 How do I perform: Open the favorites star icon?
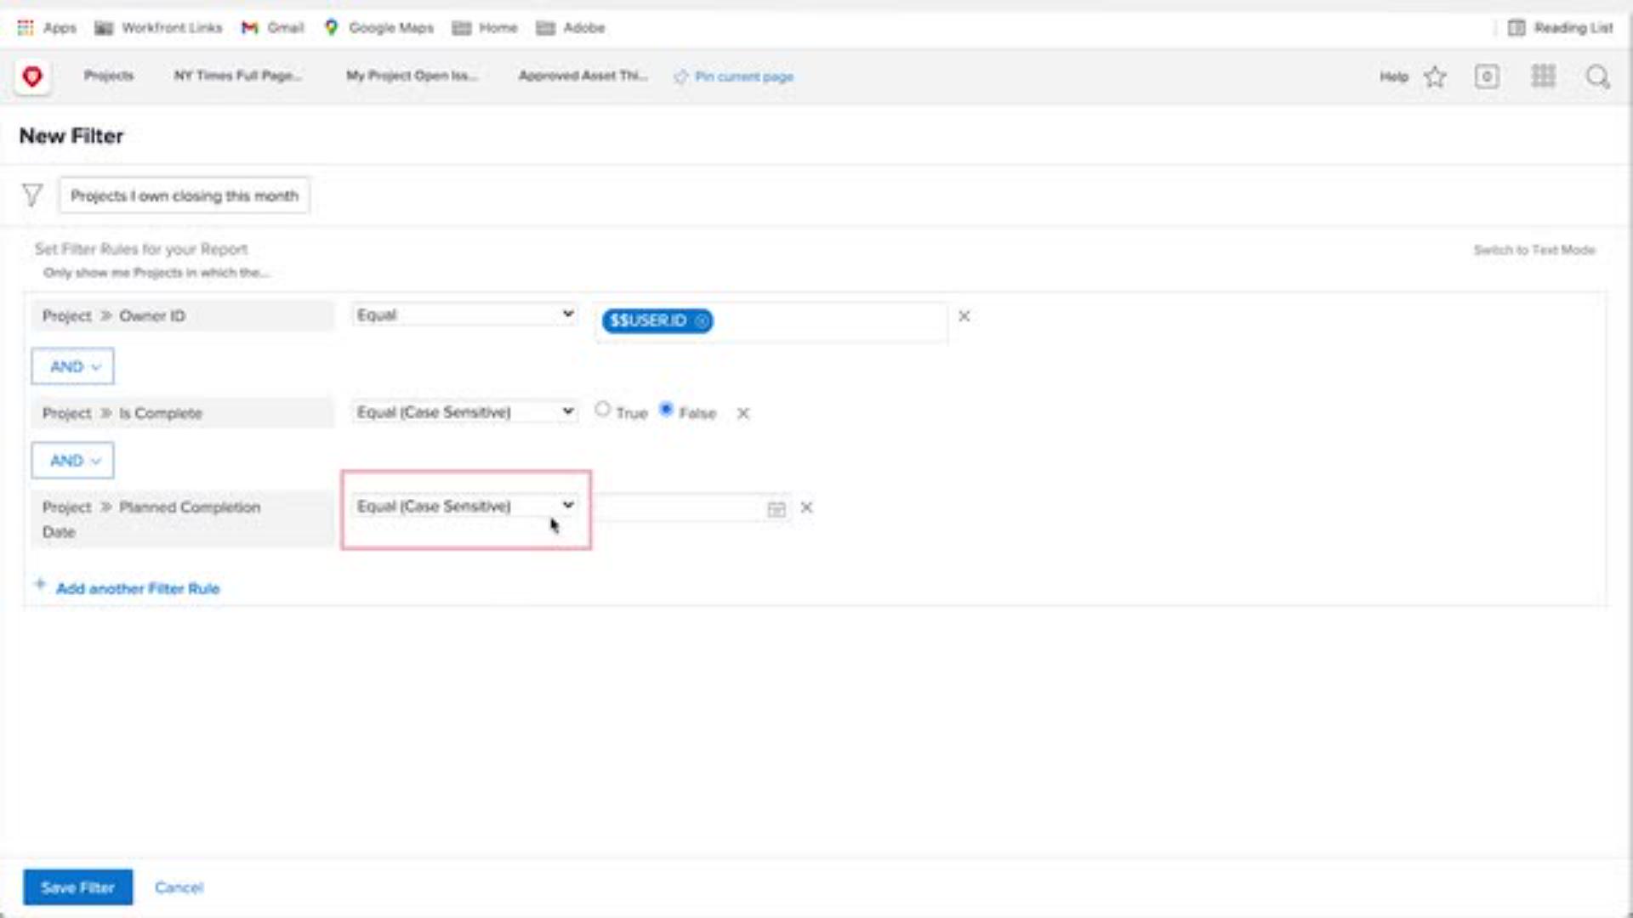click(x=1435, y=77)
